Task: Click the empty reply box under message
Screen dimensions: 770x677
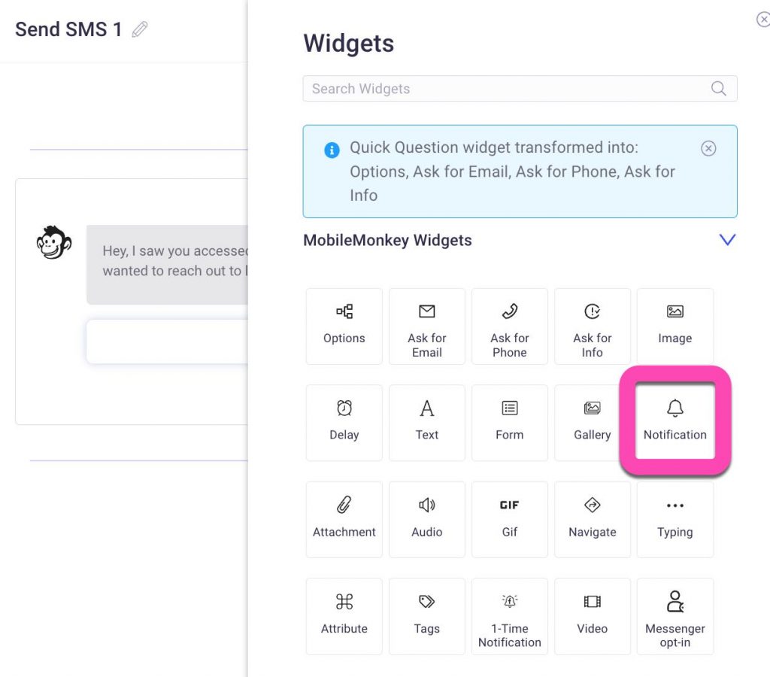Action: tap(167, 341)
